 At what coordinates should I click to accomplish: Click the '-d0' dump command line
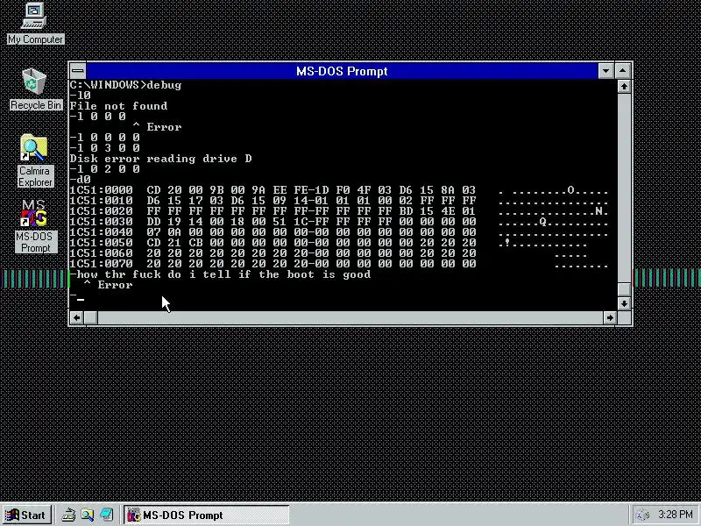click(81, 180)
